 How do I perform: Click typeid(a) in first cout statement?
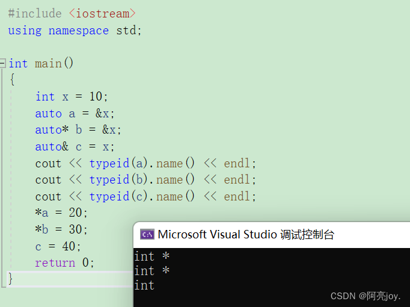(x=118, y=164)
